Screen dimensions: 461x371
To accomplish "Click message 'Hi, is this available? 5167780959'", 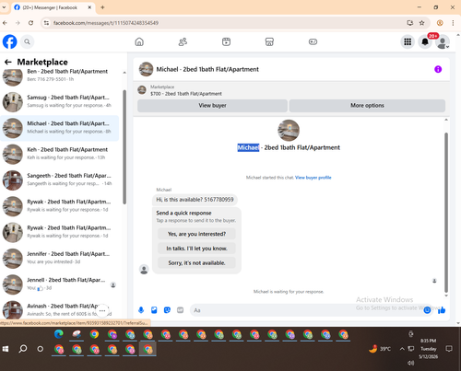I will pos(195,200).
